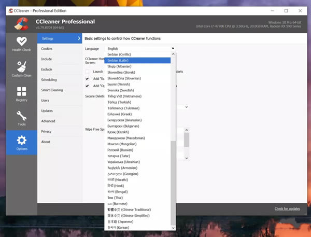Open the Tools wrench section
Screen dimensions: 311x237
[x=21, y=118]
